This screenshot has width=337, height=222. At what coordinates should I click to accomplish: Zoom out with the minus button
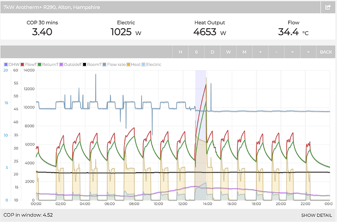(x=276, y=52)
